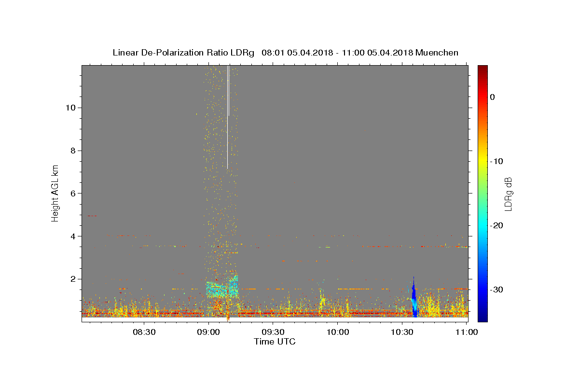Click the colorbar value -20 label
Viewport: 579px width, 386px height.
(x=496, y=225)
